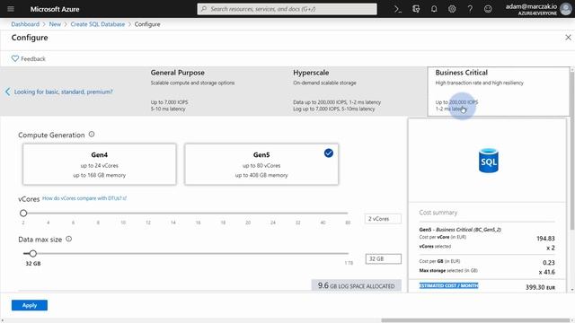
Task: Set vCores slider to 24 mark
Action: coord(273,213)
